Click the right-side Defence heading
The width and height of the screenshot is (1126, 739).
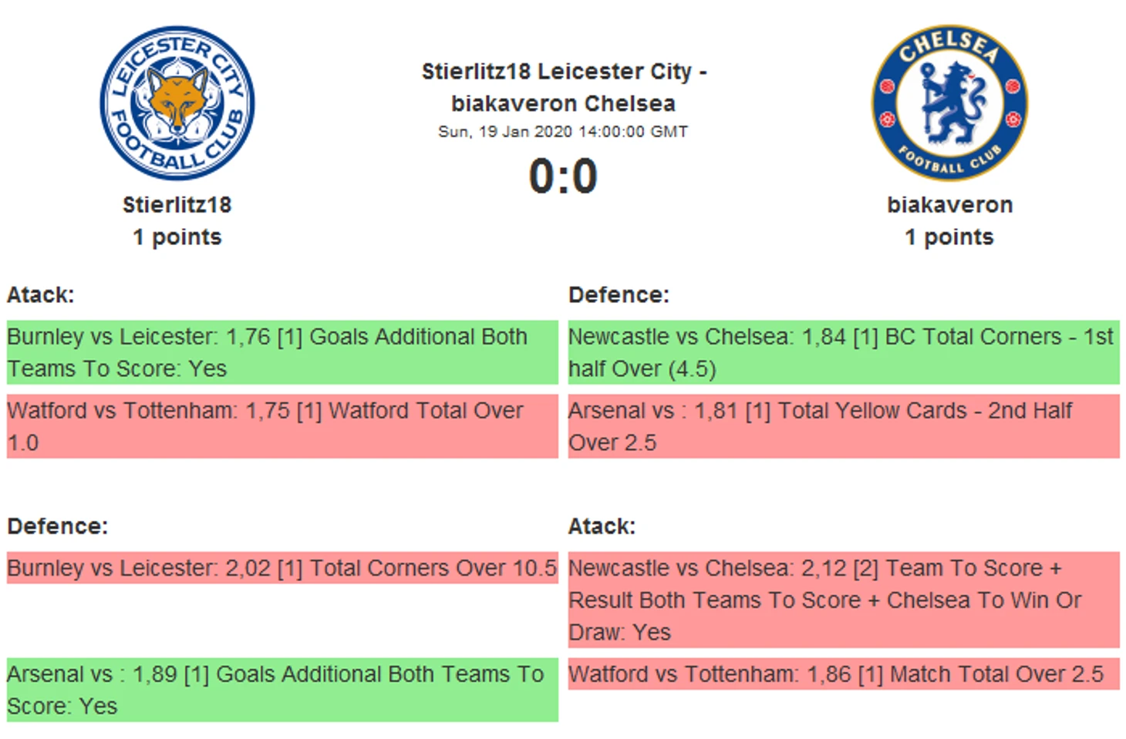(619, 295)
